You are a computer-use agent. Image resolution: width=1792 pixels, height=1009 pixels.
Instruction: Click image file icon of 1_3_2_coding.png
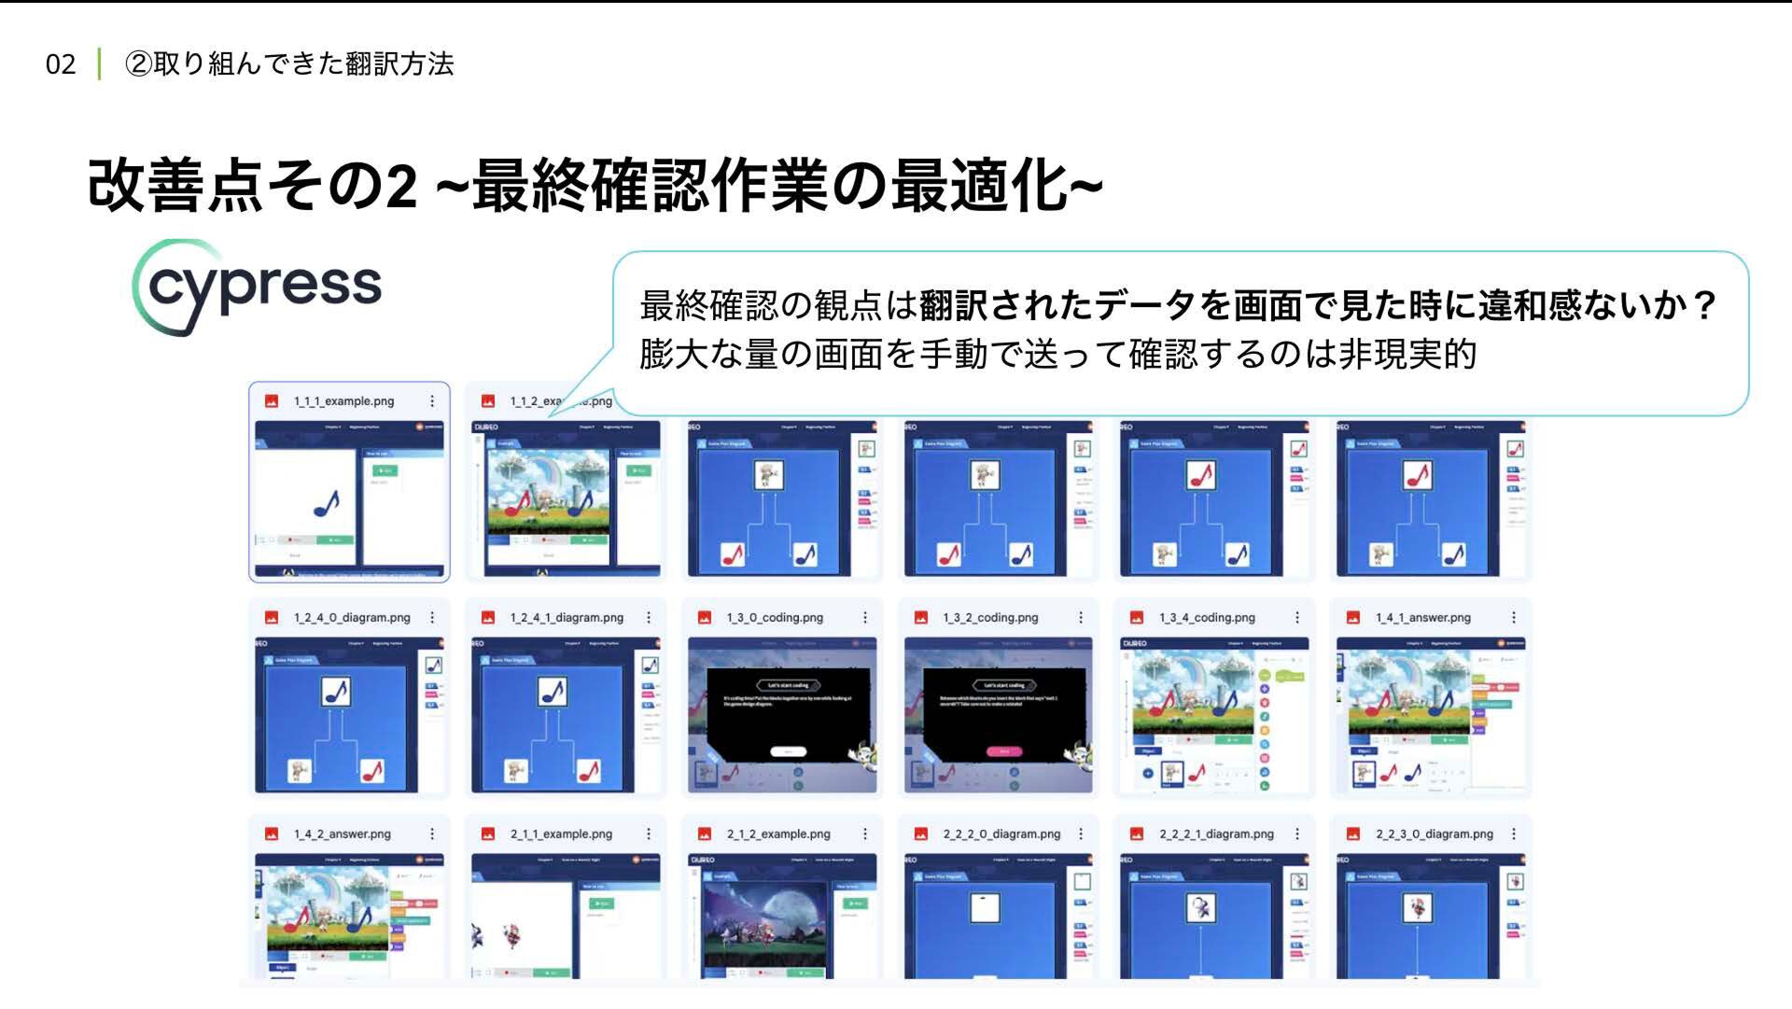[920, 618]
